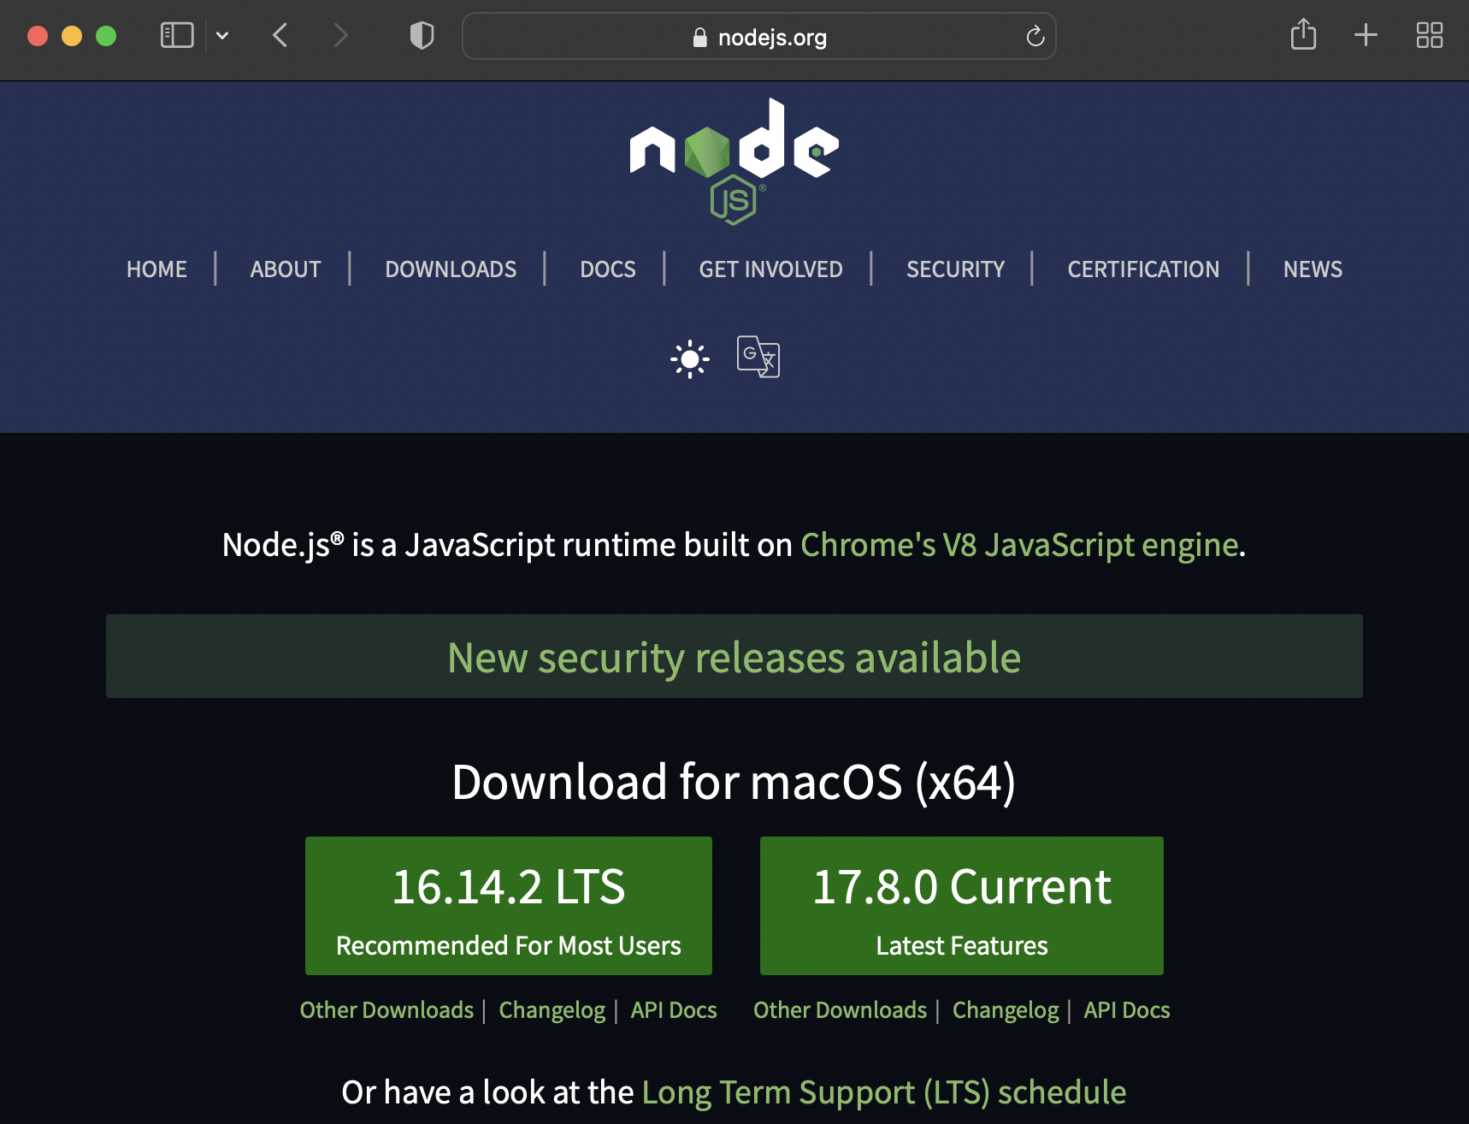Open the translate language icon
The image size is (1469, 1124).
758,357
